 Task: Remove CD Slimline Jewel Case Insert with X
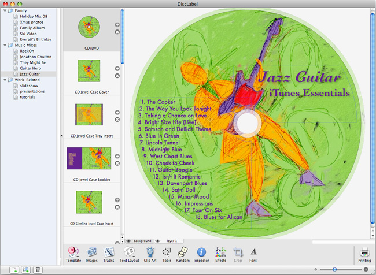[117, 207]
